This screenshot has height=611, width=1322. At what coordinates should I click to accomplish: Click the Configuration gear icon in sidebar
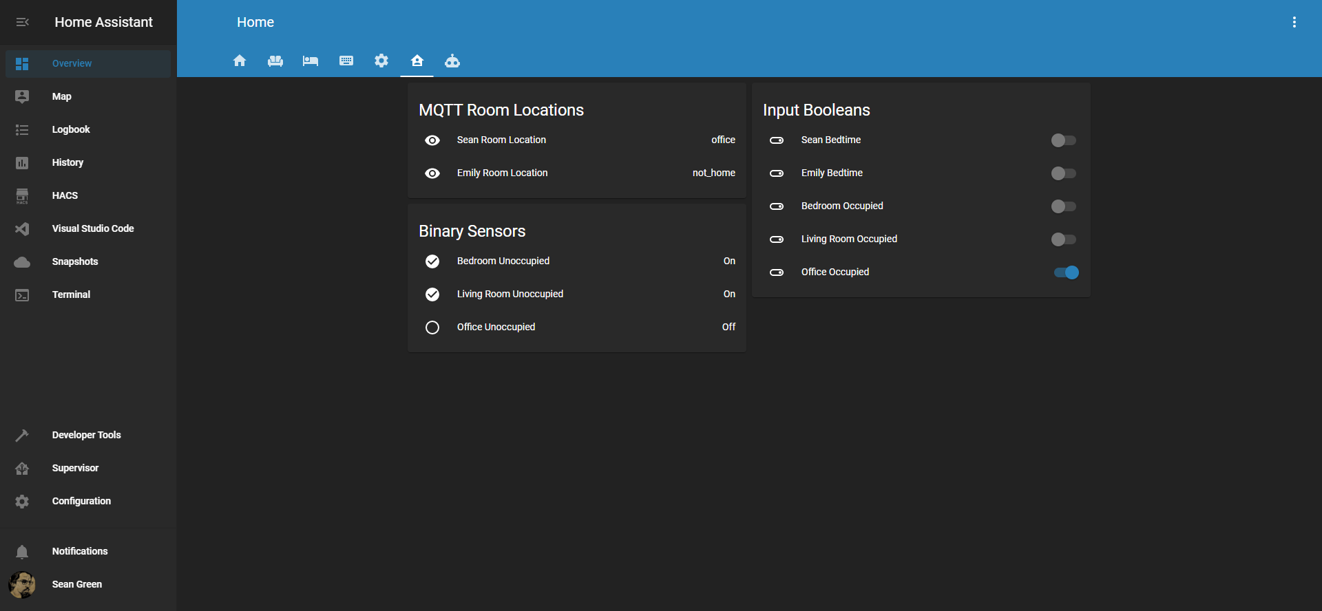pos(22,501)
